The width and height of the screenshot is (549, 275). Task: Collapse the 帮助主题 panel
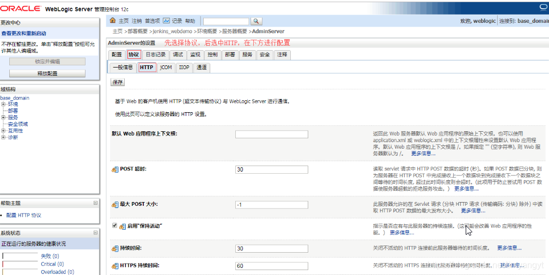click(96, 203)
